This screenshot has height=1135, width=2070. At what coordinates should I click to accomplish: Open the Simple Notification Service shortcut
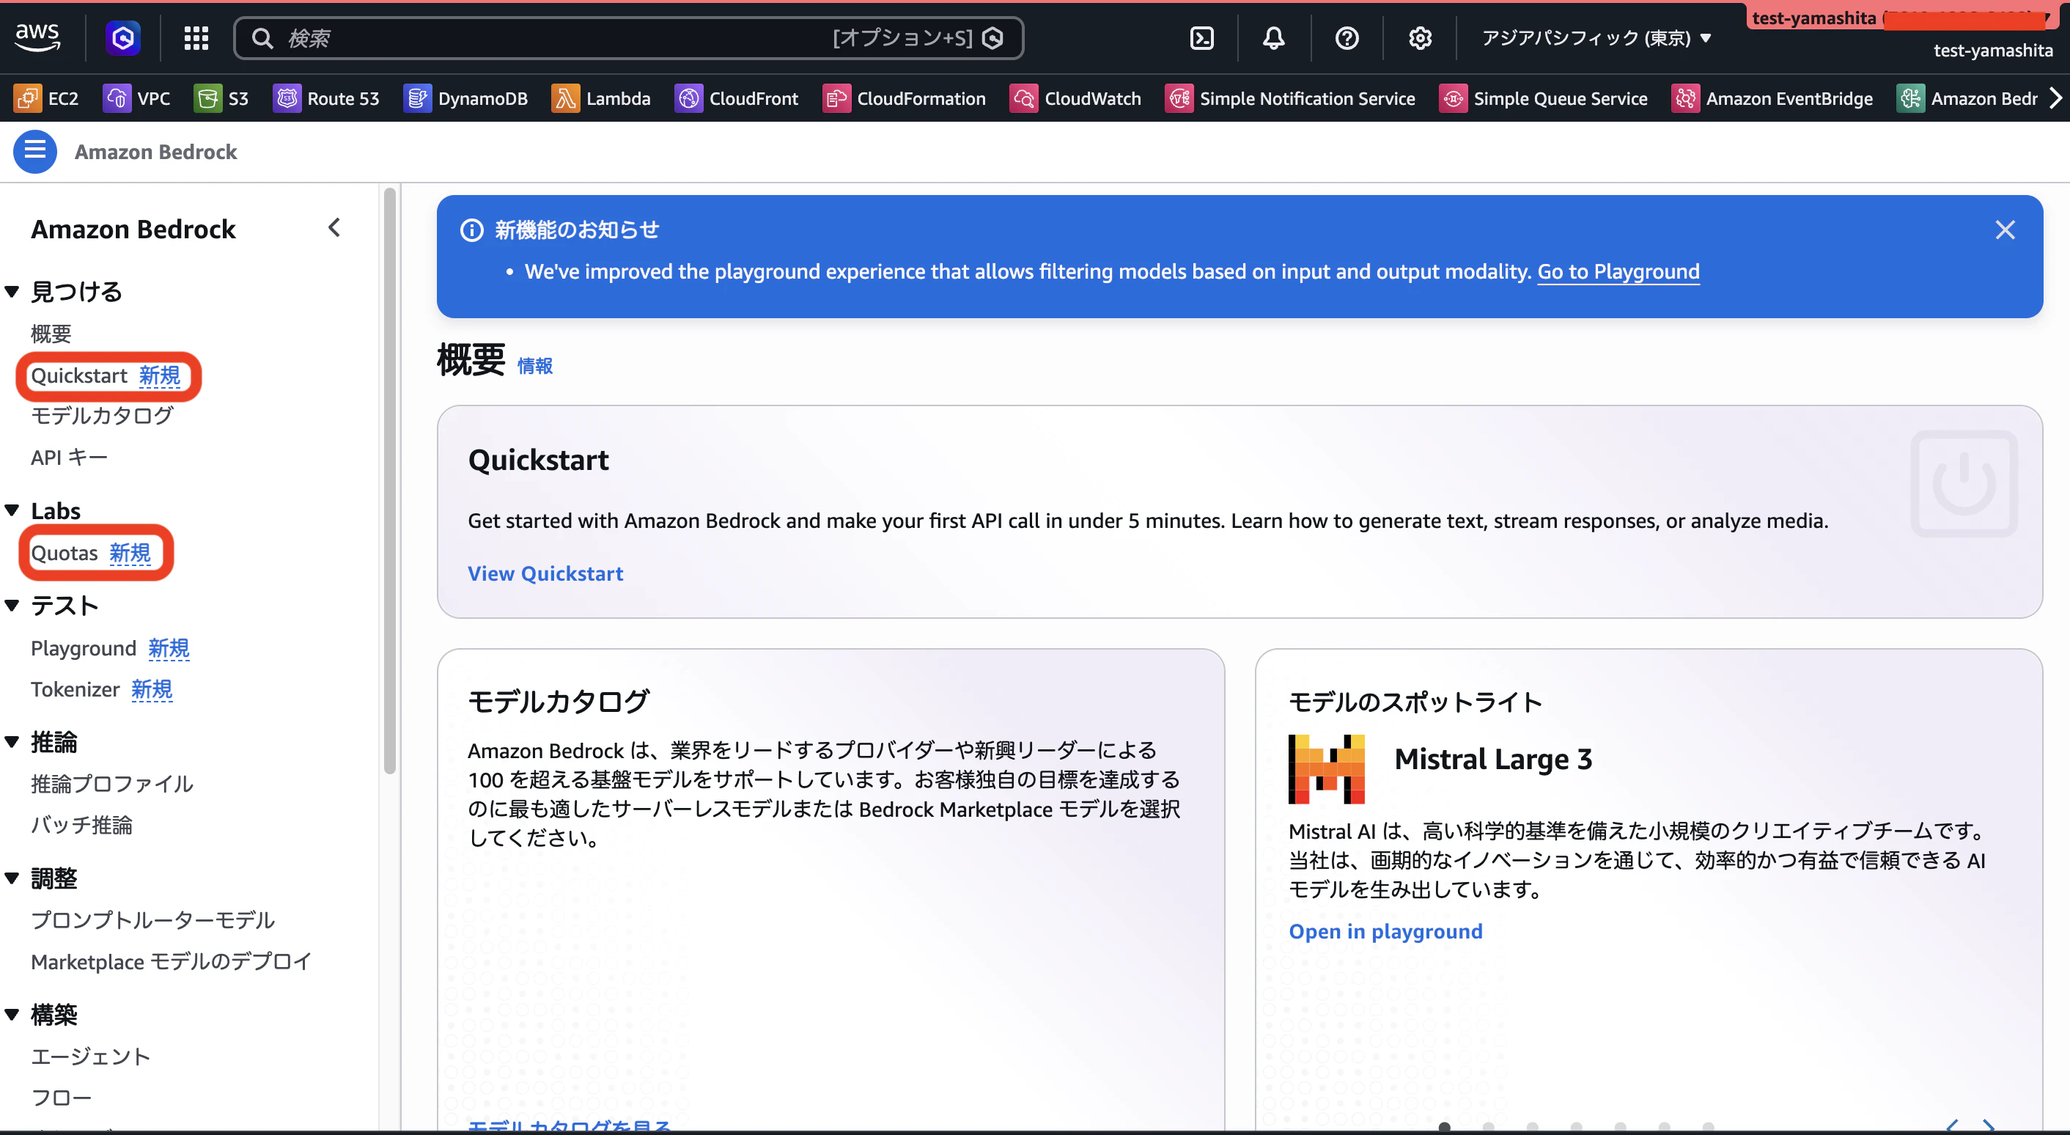[x=1291, y=98]
